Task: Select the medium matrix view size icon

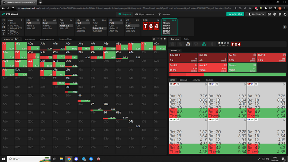Action: click(161, 39)
